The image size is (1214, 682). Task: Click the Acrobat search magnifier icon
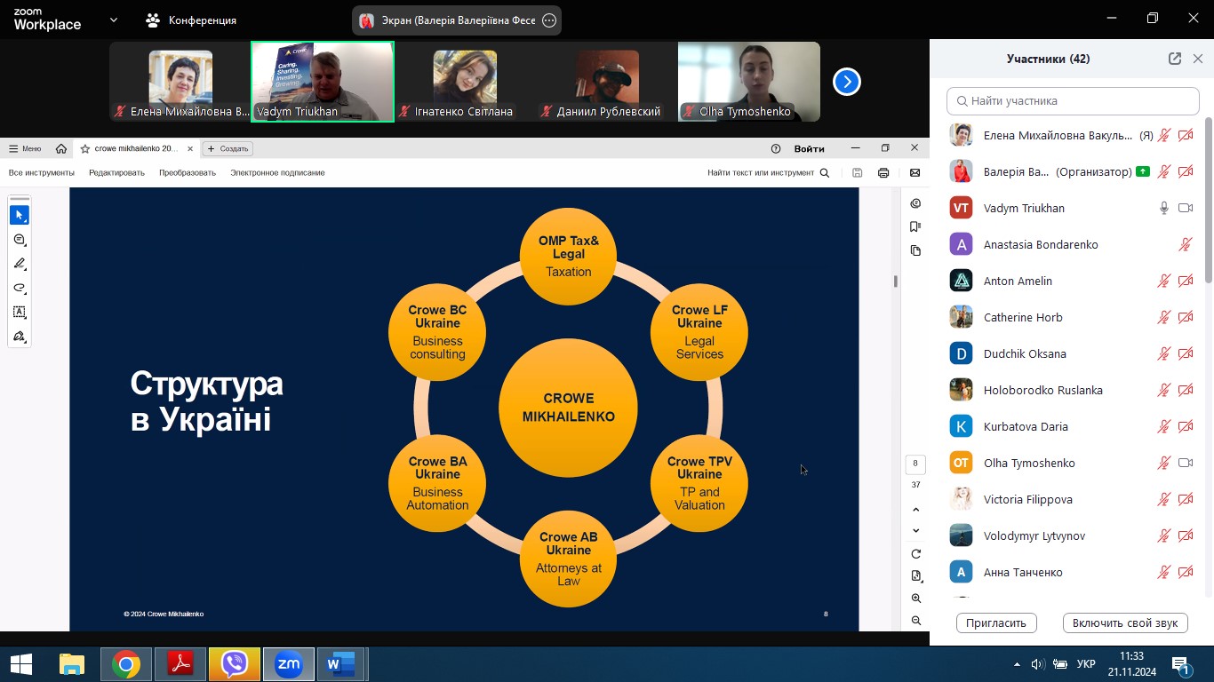click(x=825, y=173)
